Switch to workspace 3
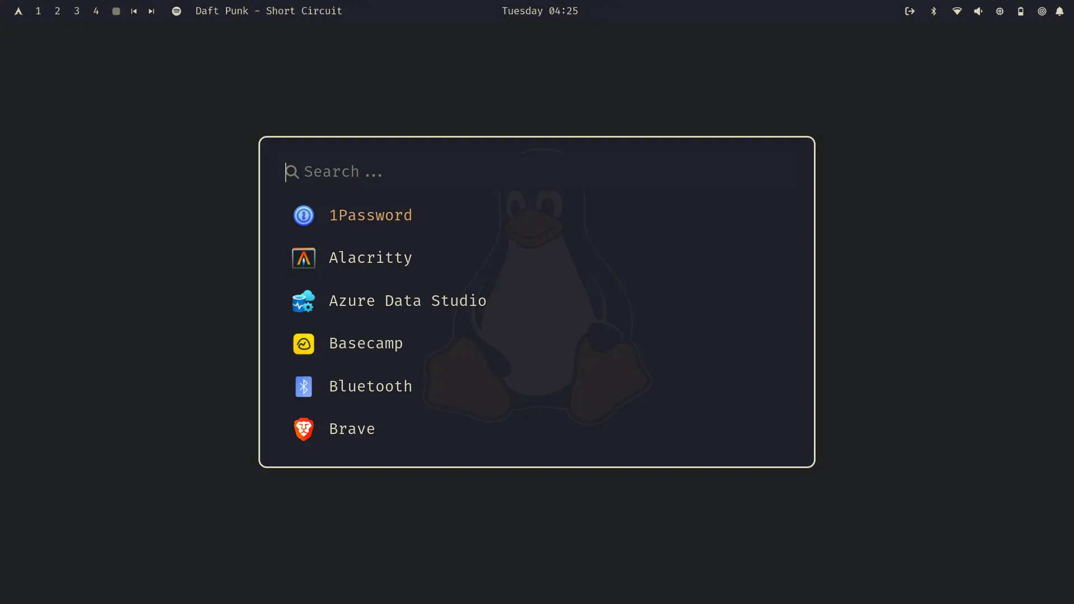Viewport: 1074px width, 604px height. (77, 11)
